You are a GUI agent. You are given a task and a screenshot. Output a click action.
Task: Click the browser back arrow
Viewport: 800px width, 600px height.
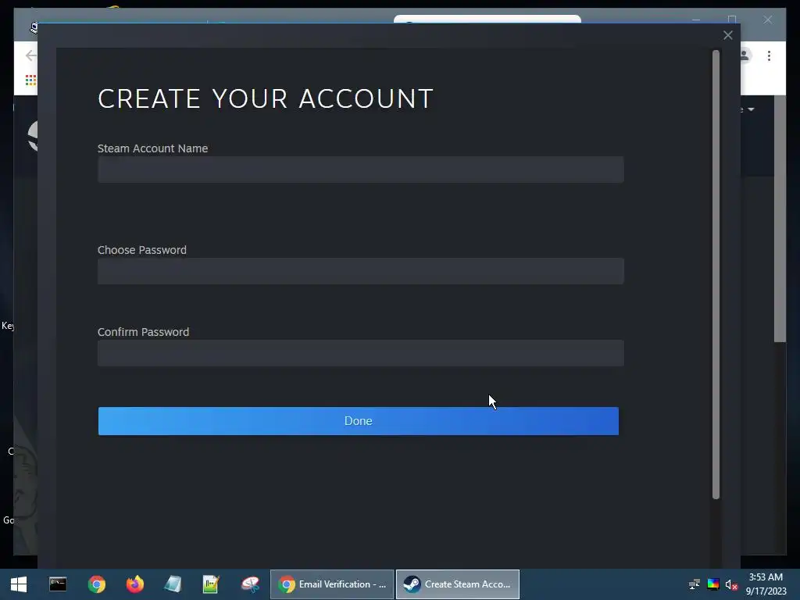[30, 55]
